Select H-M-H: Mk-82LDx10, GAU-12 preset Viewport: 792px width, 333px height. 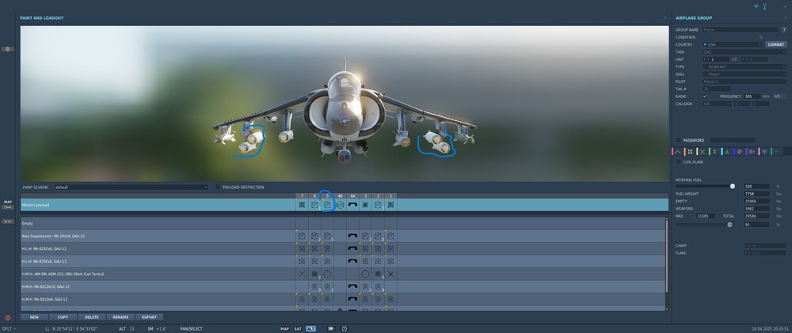tap(343, 286)
